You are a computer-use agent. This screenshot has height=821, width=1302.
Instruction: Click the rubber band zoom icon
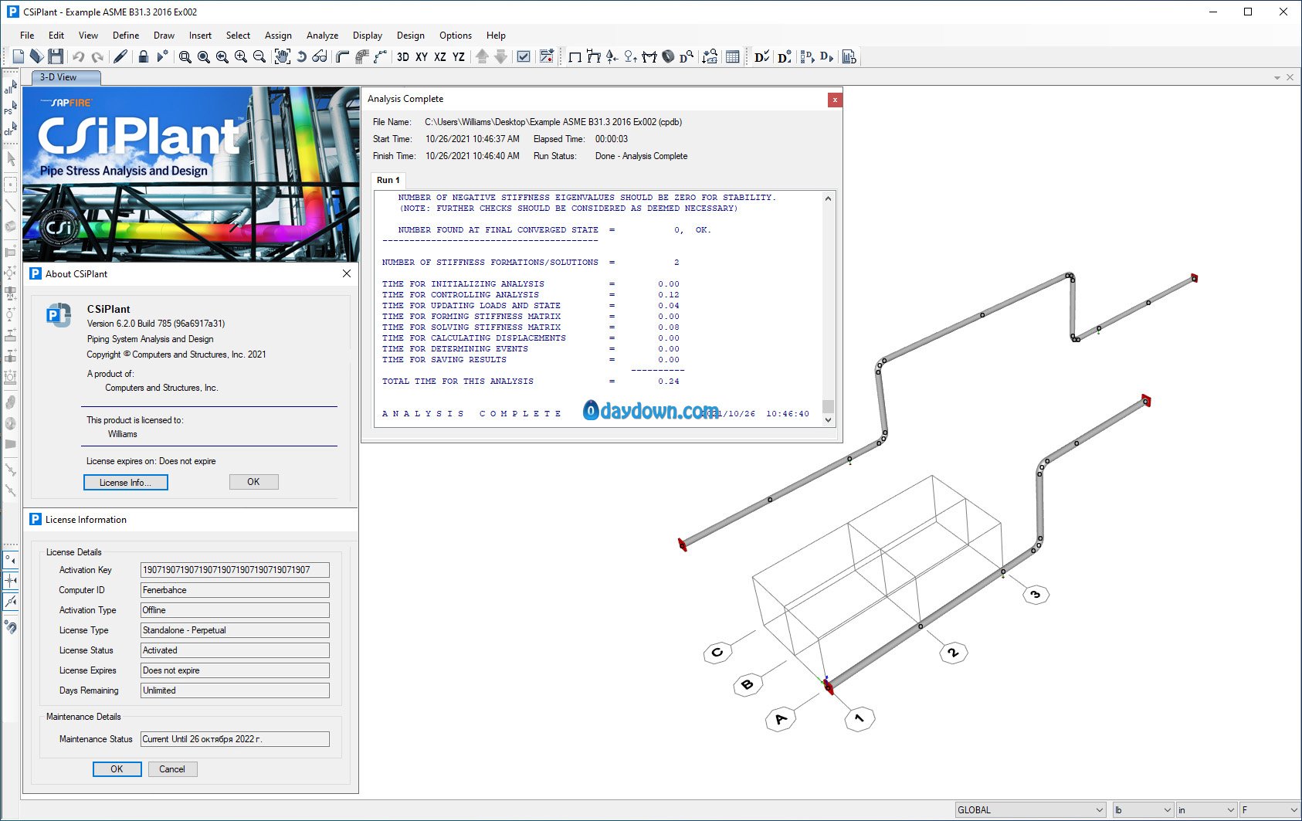185,56
